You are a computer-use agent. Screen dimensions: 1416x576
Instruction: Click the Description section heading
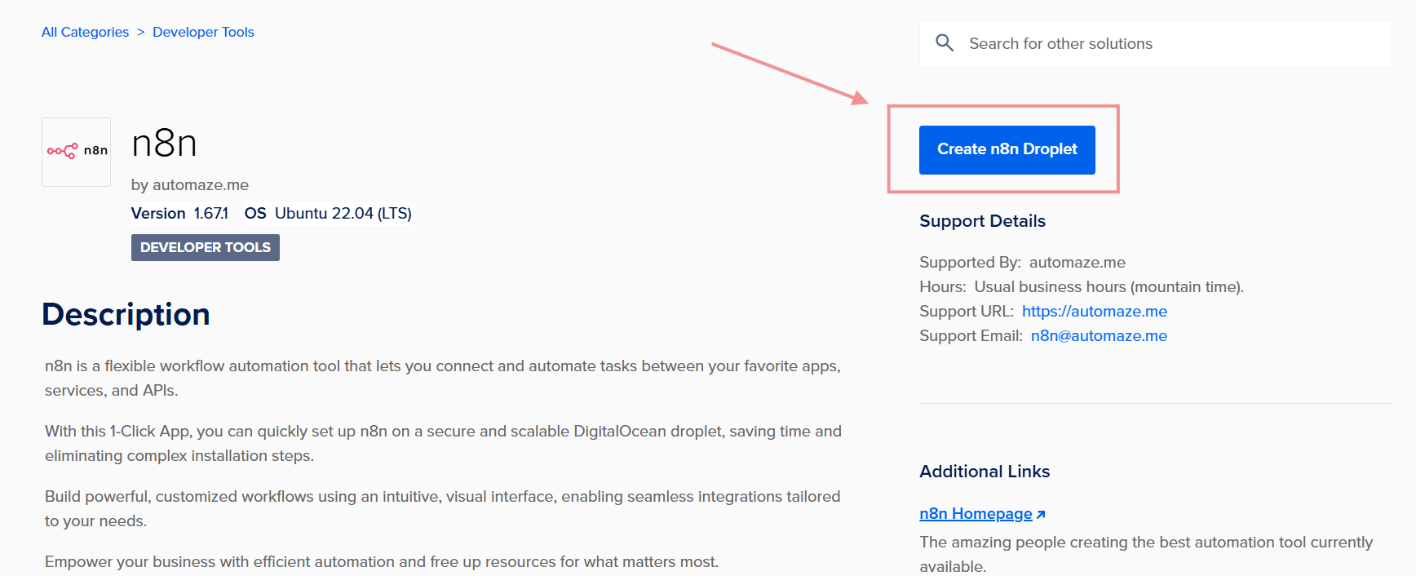[x=126, y=314]
